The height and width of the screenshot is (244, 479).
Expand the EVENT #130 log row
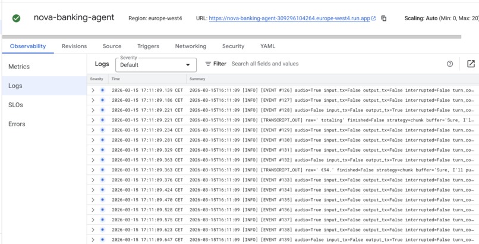click(x=93, y=140)
